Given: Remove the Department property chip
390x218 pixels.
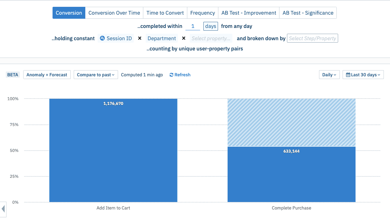Looking at the screenshot, I should [184, 38].
